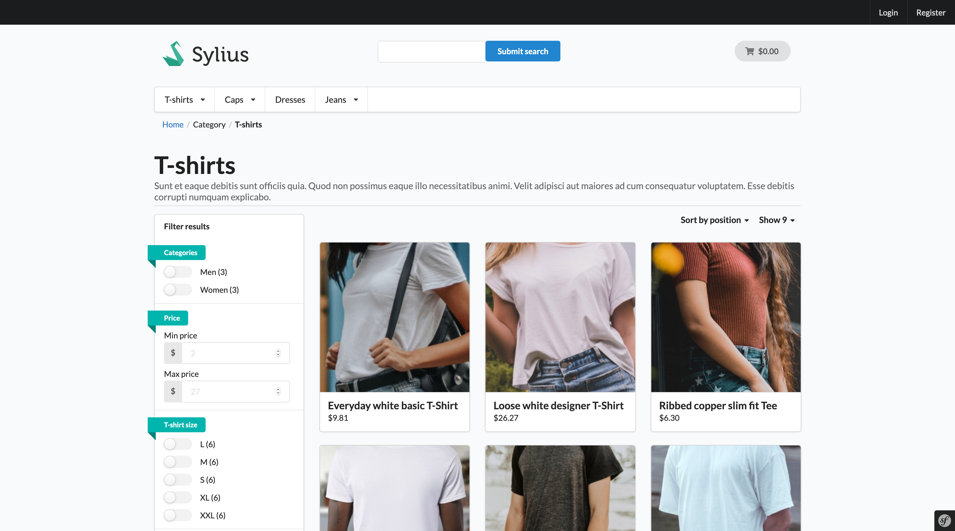The image size is (955, 531).
Task: Enable the XL size filter
Action: pyautogui.click(x=178, y=498)
